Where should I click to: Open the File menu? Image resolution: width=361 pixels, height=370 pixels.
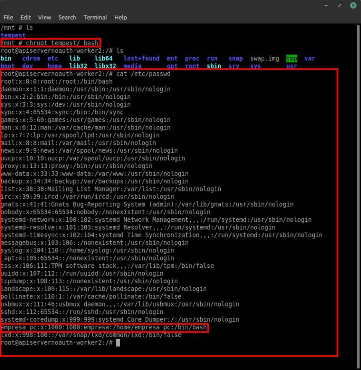point(8,17)
